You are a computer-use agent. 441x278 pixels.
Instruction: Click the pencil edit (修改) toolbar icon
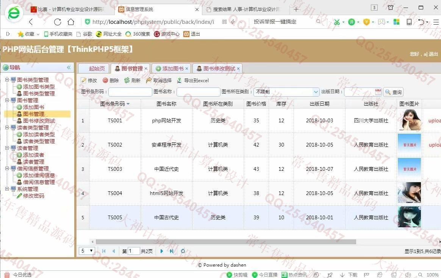click(84, 80)
